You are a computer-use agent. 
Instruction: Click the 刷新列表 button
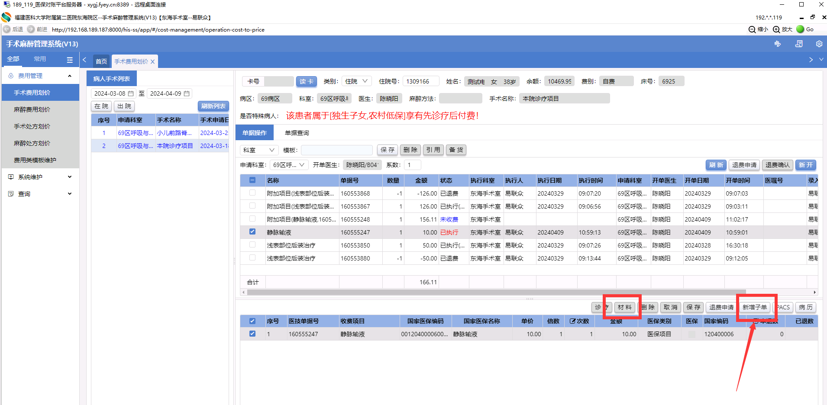pyautogui.click(x=213, y=106)
